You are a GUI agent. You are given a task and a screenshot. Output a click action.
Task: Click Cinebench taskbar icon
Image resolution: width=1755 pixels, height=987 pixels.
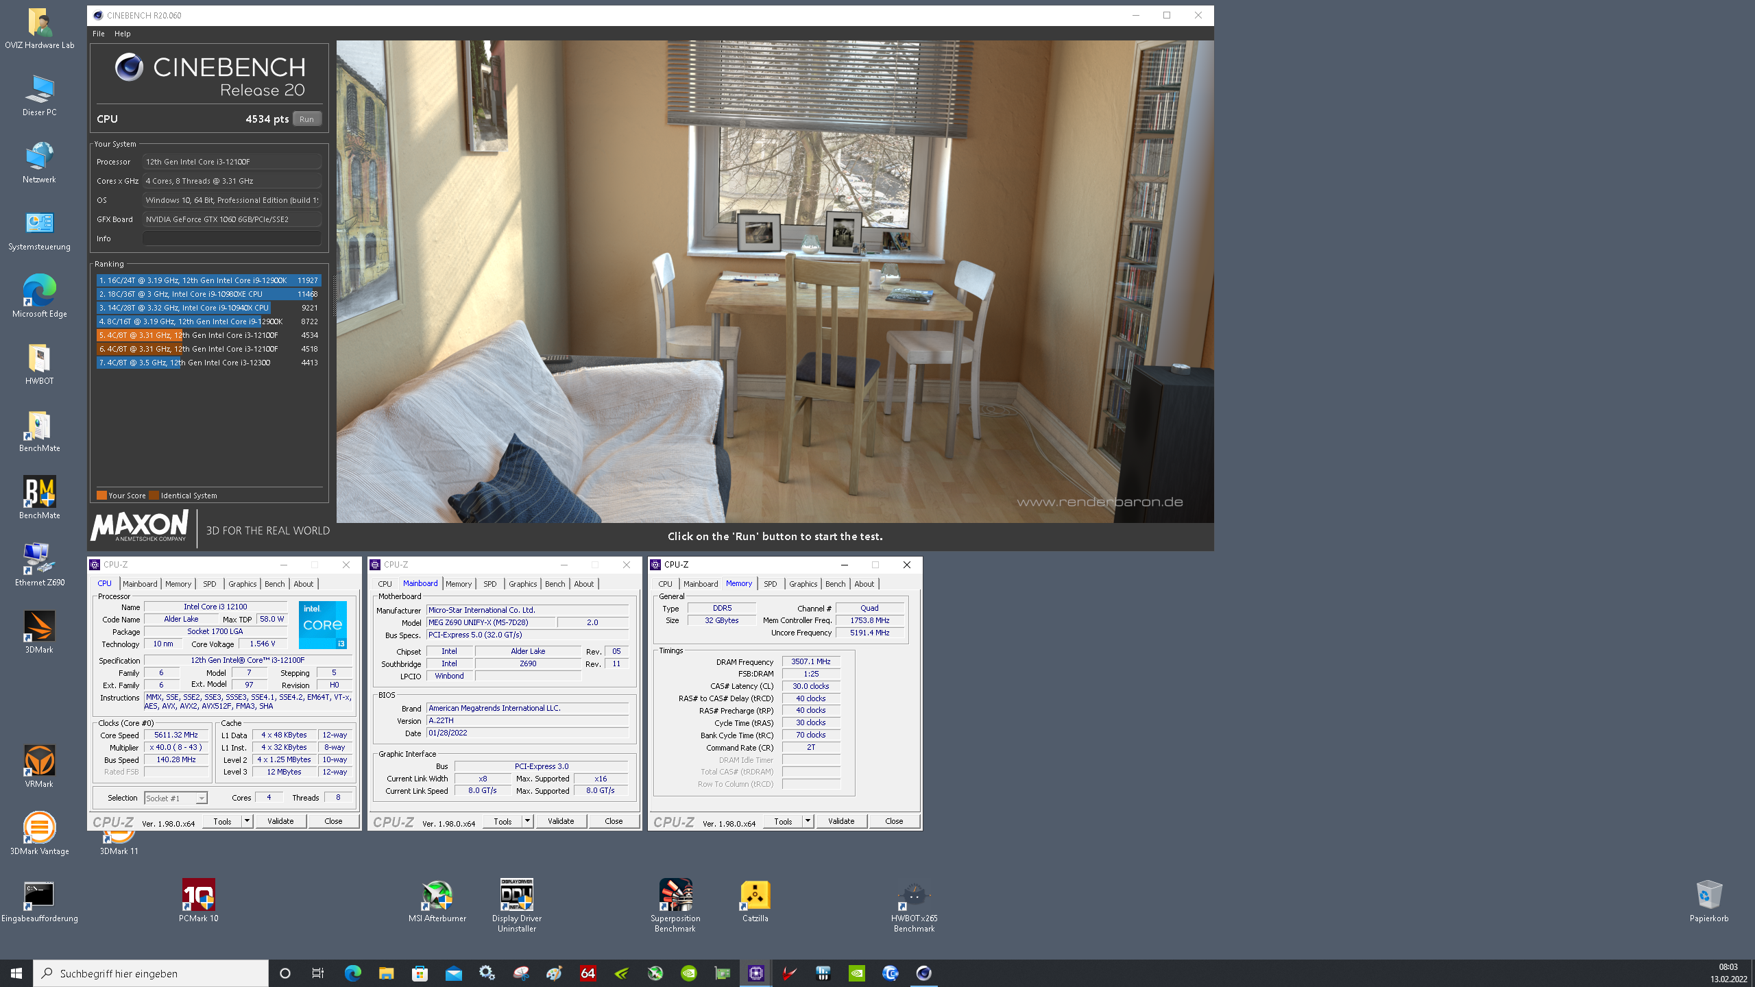[923, 973]
